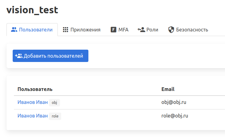225x140 pixels.
Task: Click the shield icon beside Безопасность
Action: [171, 30]
